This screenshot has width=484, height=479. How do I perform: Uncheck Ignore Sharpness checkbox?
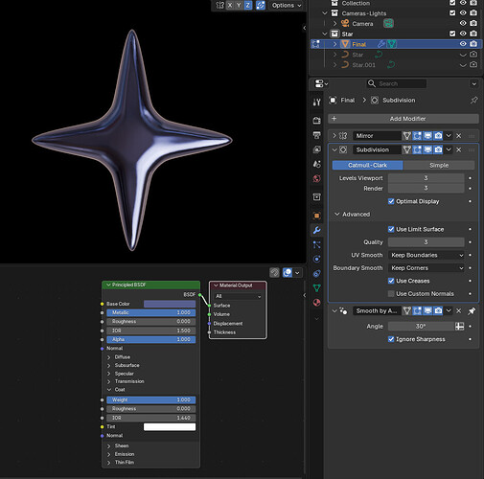[391, 339]
